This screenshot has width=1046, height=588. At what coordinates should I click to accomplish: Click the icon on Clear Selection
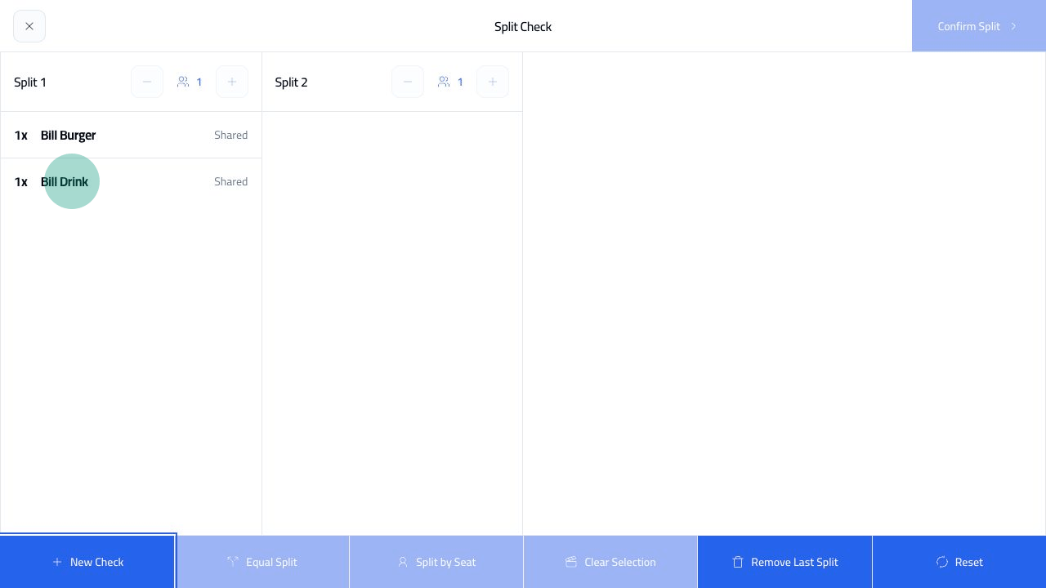click(571, 562)
